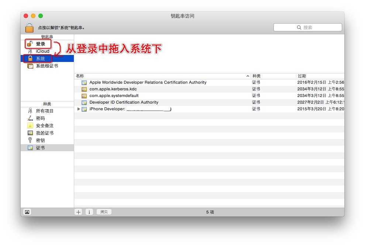Select iPhone Developer certificate row

209,109
